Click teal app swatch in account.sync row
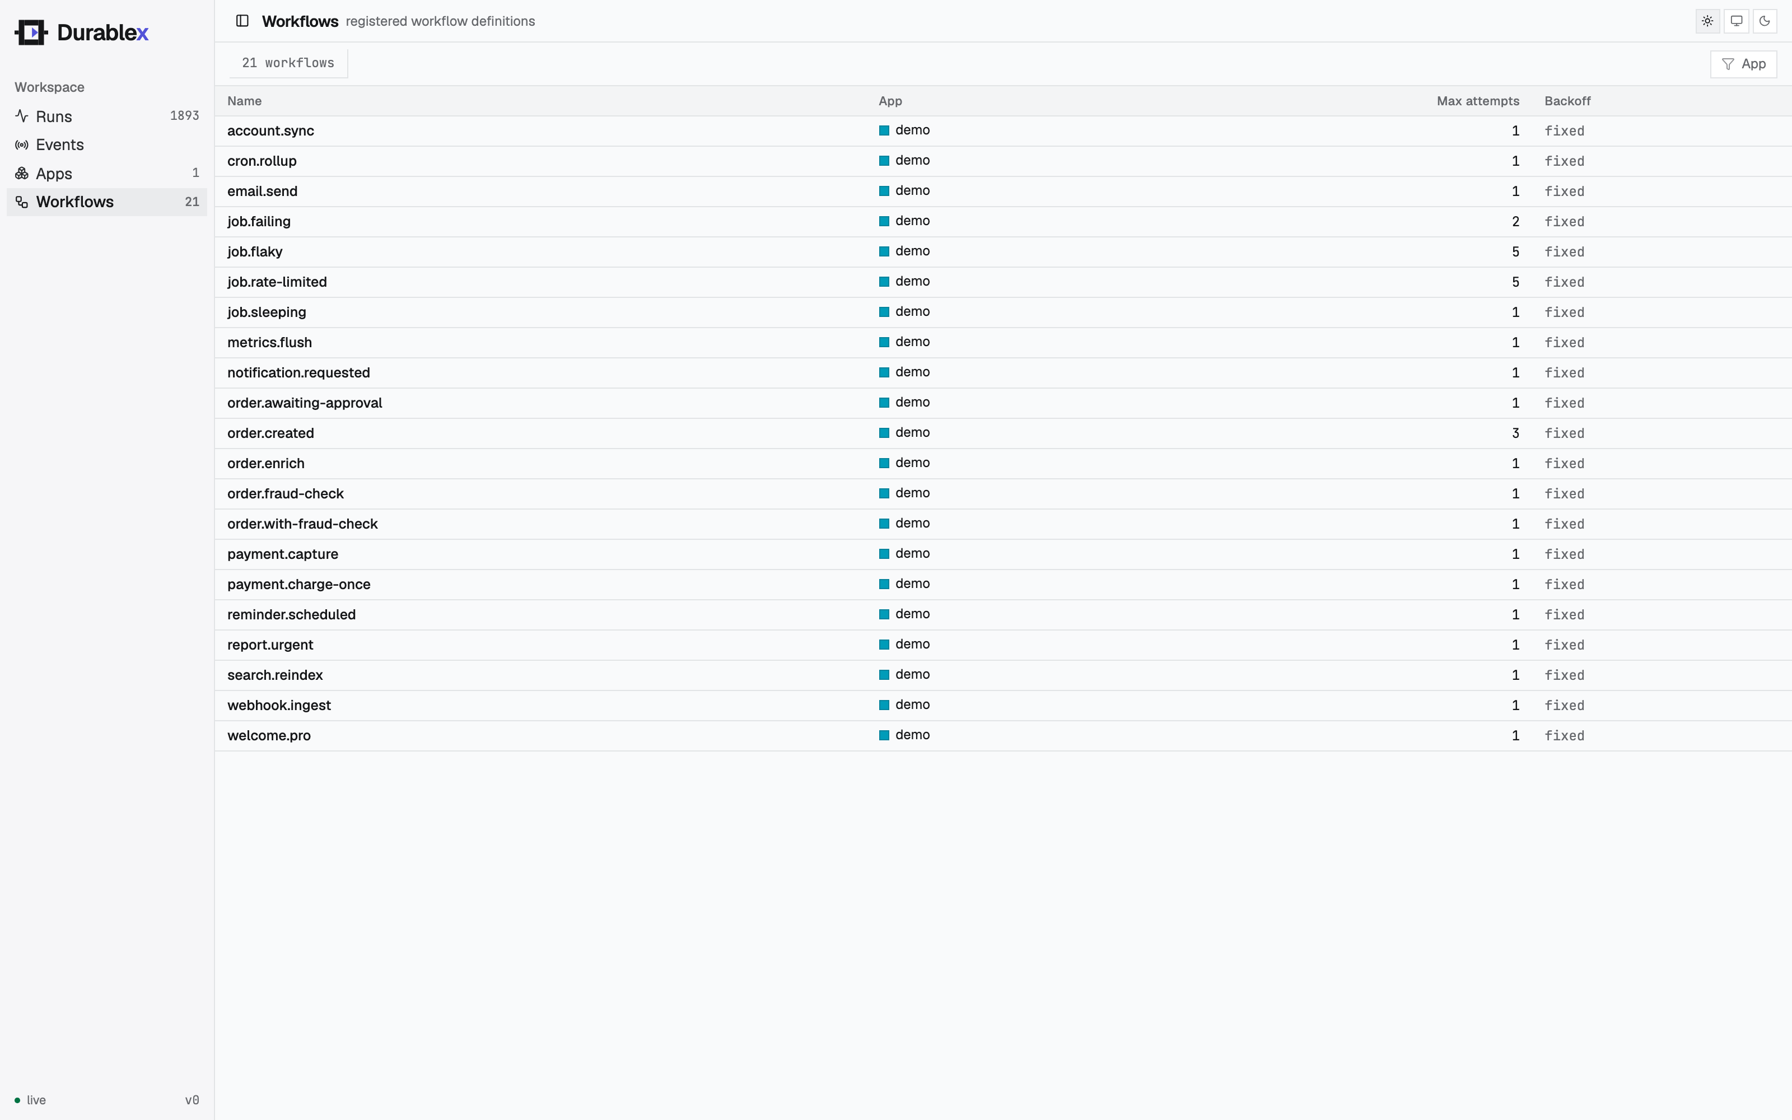Viewport: 1792px width, 1120px height. [884, 131]
